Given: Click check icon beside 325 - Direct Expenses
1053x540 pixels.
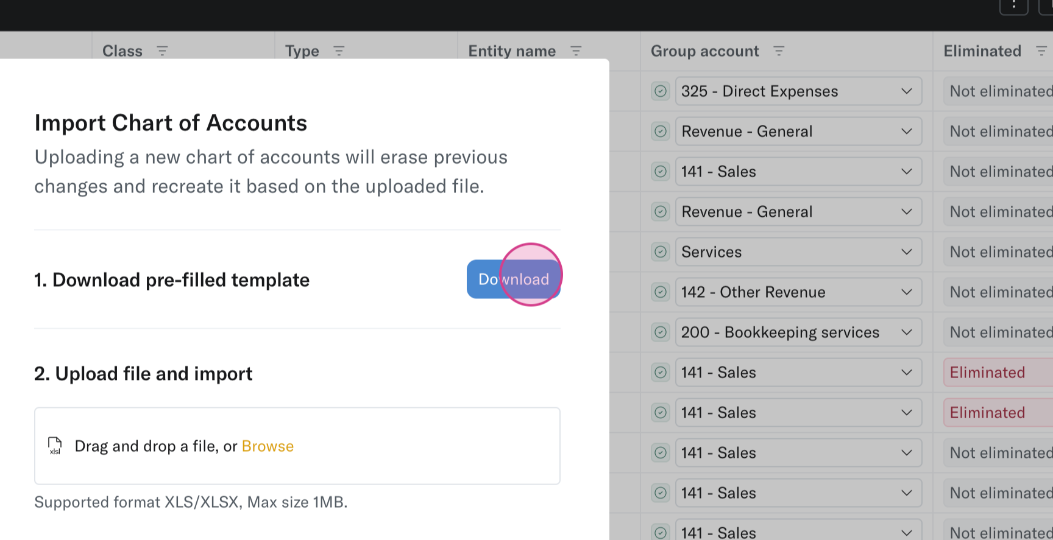Looking at the screenshot, I should [660, 91].
